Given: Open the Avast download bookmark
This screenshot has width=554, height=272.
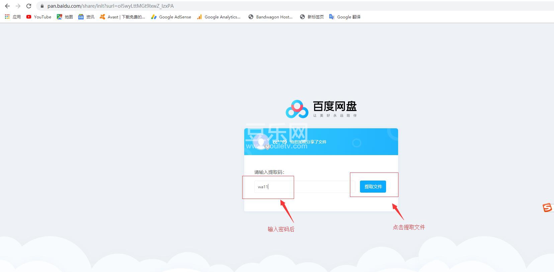Looking at the screenshot, I should pyautogui.click(x=122, y=17).
